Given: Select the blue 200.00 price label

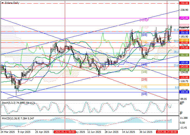Looking at the screenshot, I should pos(184,33).
